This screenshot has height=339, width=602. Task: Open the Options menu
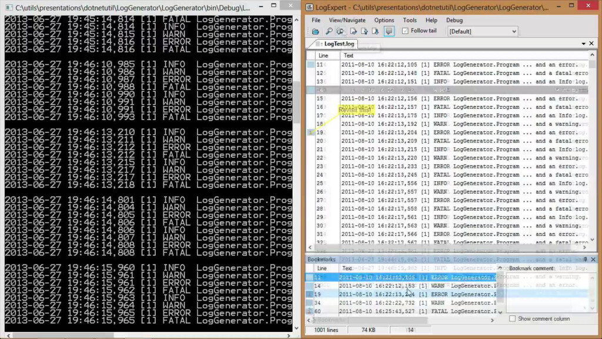[x=384, y=20]
